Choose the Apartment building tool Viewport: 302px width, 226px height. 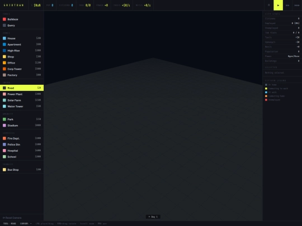pyautogui.click(x=22, y=45)
